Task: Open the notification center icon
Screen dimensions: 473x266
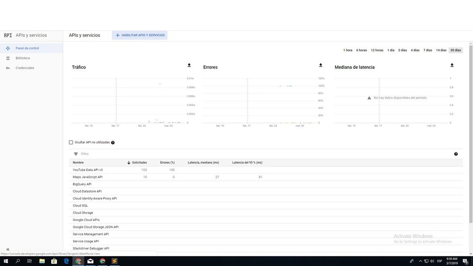Action: (465, 261)
